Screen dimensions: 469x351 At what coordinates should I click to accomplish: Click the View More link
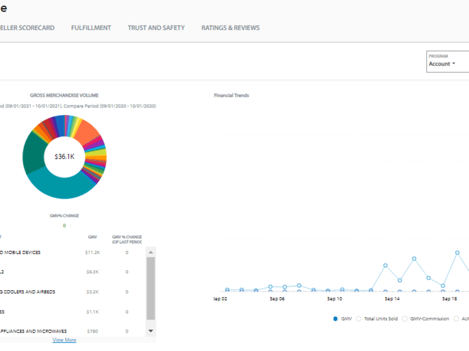(x=64, y=340)
